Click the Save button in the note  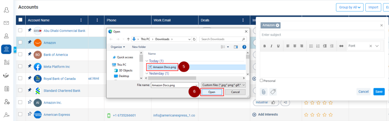(x=379, y=92)
